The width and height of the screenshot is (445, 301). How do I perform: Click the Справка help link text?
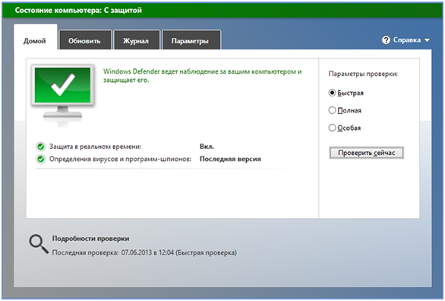(407, 40)
